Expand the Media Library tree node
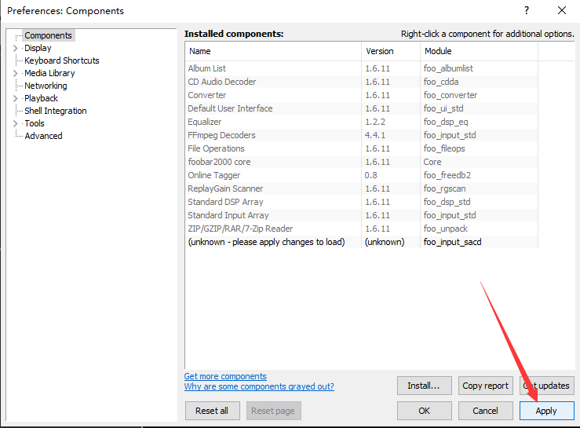 (x=16, y=73)
